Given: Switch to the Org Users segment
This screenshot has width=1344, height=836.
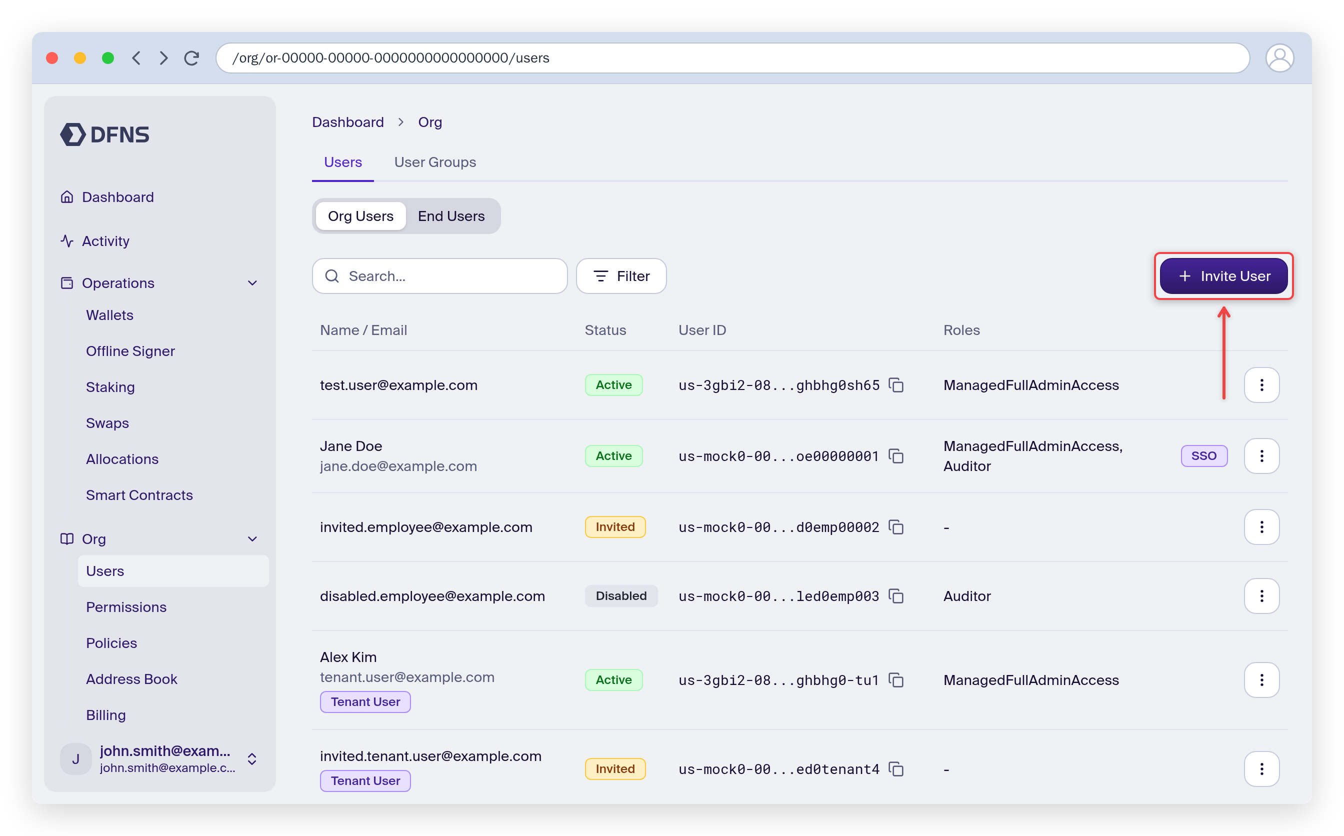Looking at the screenshot, I should pyautogui.click(x=360, y=216).
